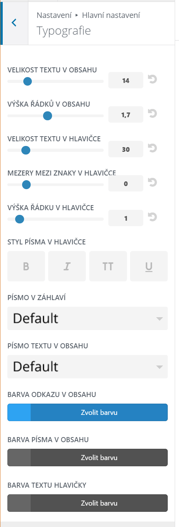The image size is (179, 527).
Task: Click Barva textu hlavičky gray swatch
Action: [x=19, y=503]
